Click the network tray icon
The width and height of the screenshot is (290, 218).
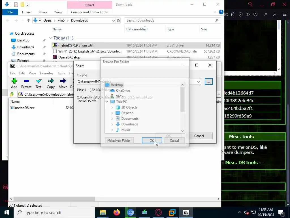click(253, 213)
